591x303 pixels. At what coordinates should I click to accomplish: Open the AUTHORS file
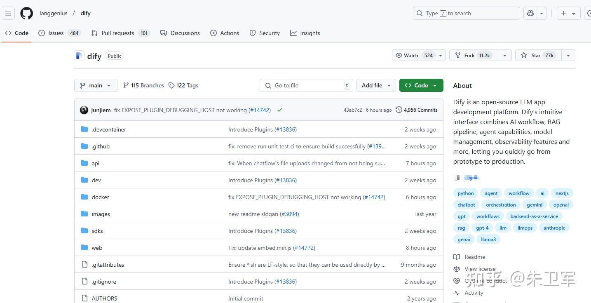(x=104, y=298)
